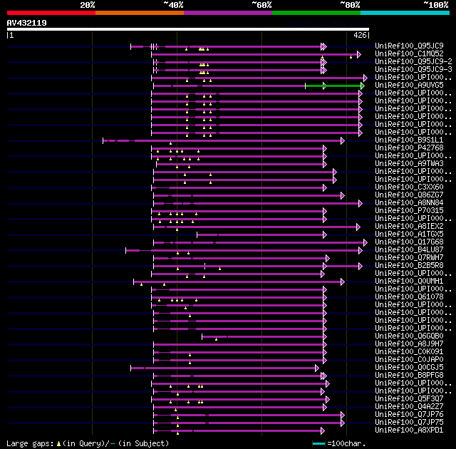Select the UniRef100_Q7RWH7 label
The image size is (456, 449).
409,258
